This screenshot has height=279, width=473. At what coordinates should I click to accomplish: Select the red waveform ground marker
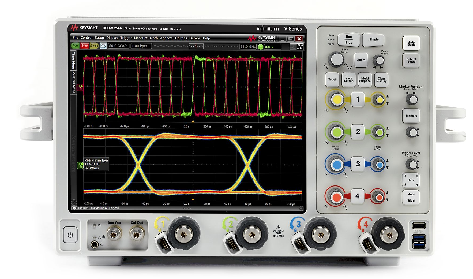[x=80, y=87]
